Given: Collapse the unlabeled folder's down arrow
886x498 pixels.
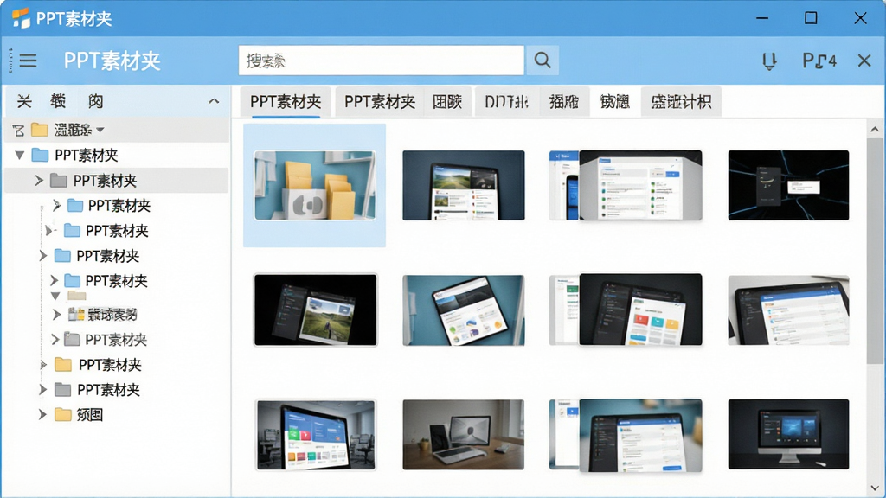Looking at the screenshot, I should (x=55, y=296).
